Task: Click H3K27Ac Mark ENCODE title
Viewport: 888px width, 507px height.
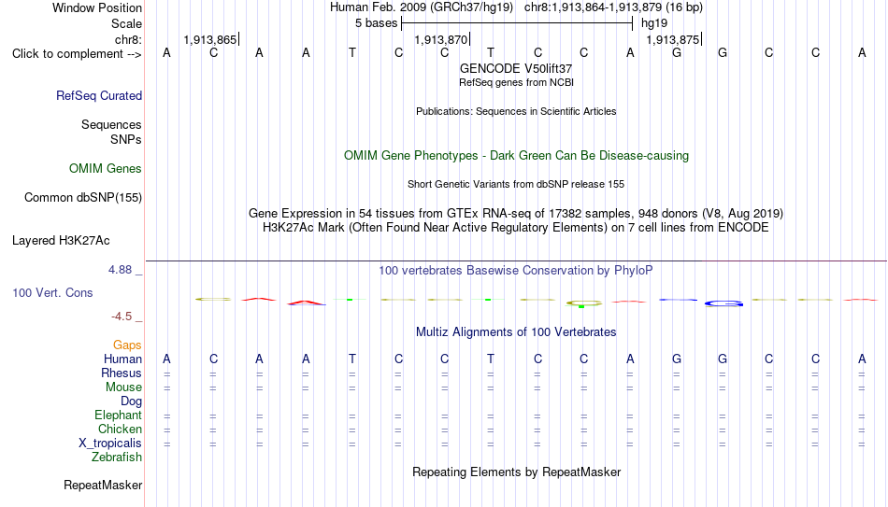Action: [x=516, y=228]
